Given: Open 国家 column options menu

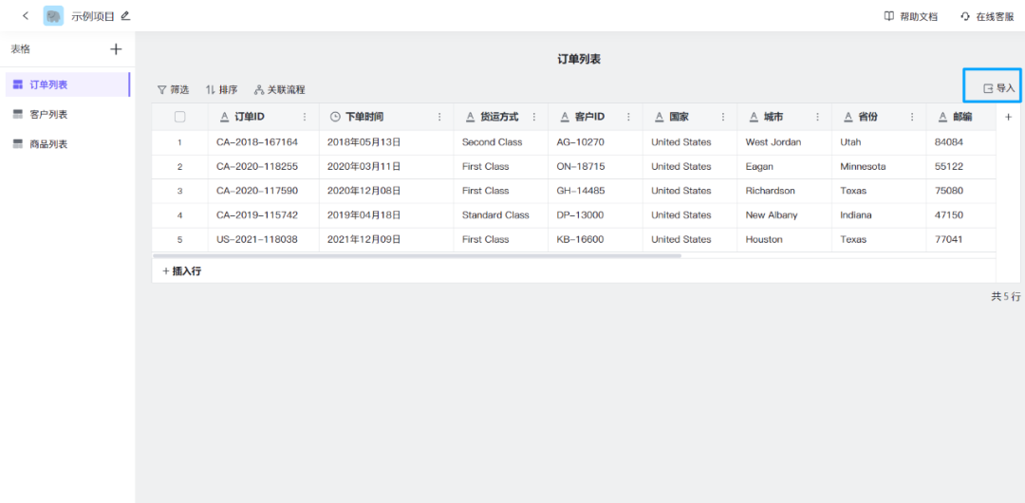Looking at the screenshot, I should pos(723,117).
